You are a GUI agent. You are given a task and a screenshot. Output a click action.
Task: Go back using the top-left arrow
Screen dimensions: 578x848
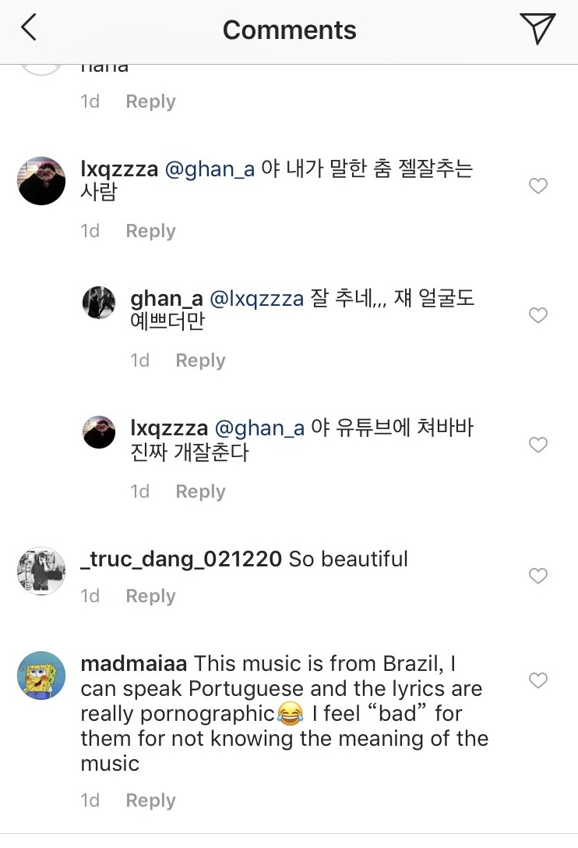point(29,29)
